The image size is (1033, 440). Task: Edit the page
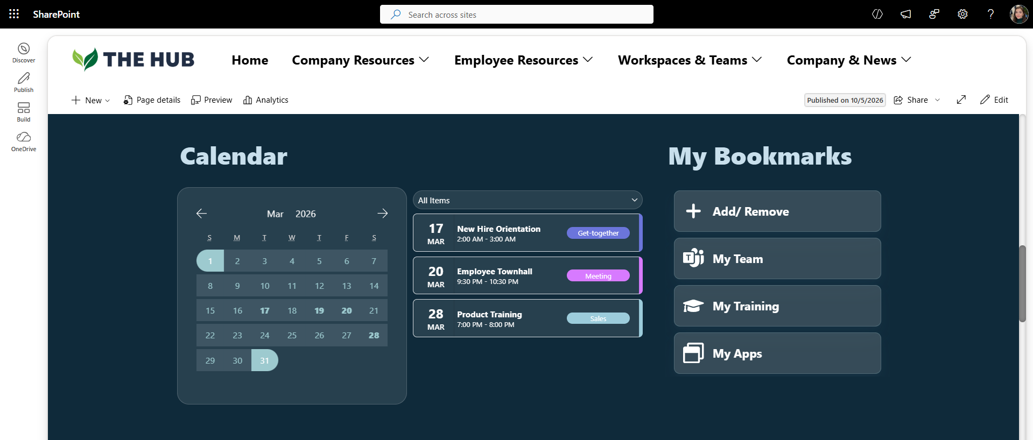[994, 100]
